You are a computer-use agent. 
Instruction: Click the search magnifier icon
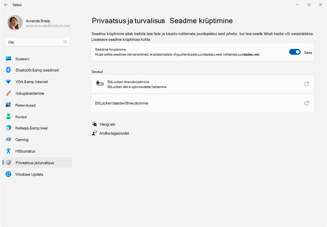pos(65,42)
